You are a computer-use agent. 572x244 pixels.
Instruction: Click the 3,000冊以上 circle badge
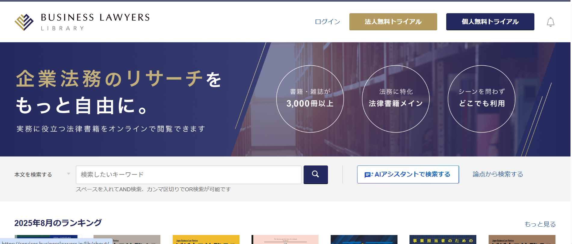310,99
